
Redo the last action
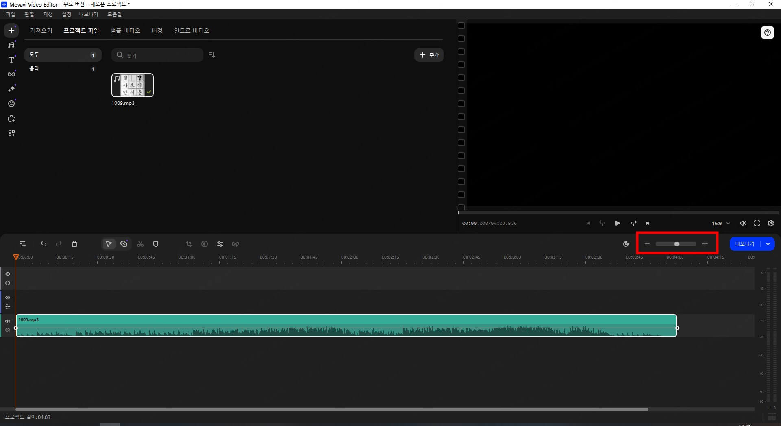[59, 244]
